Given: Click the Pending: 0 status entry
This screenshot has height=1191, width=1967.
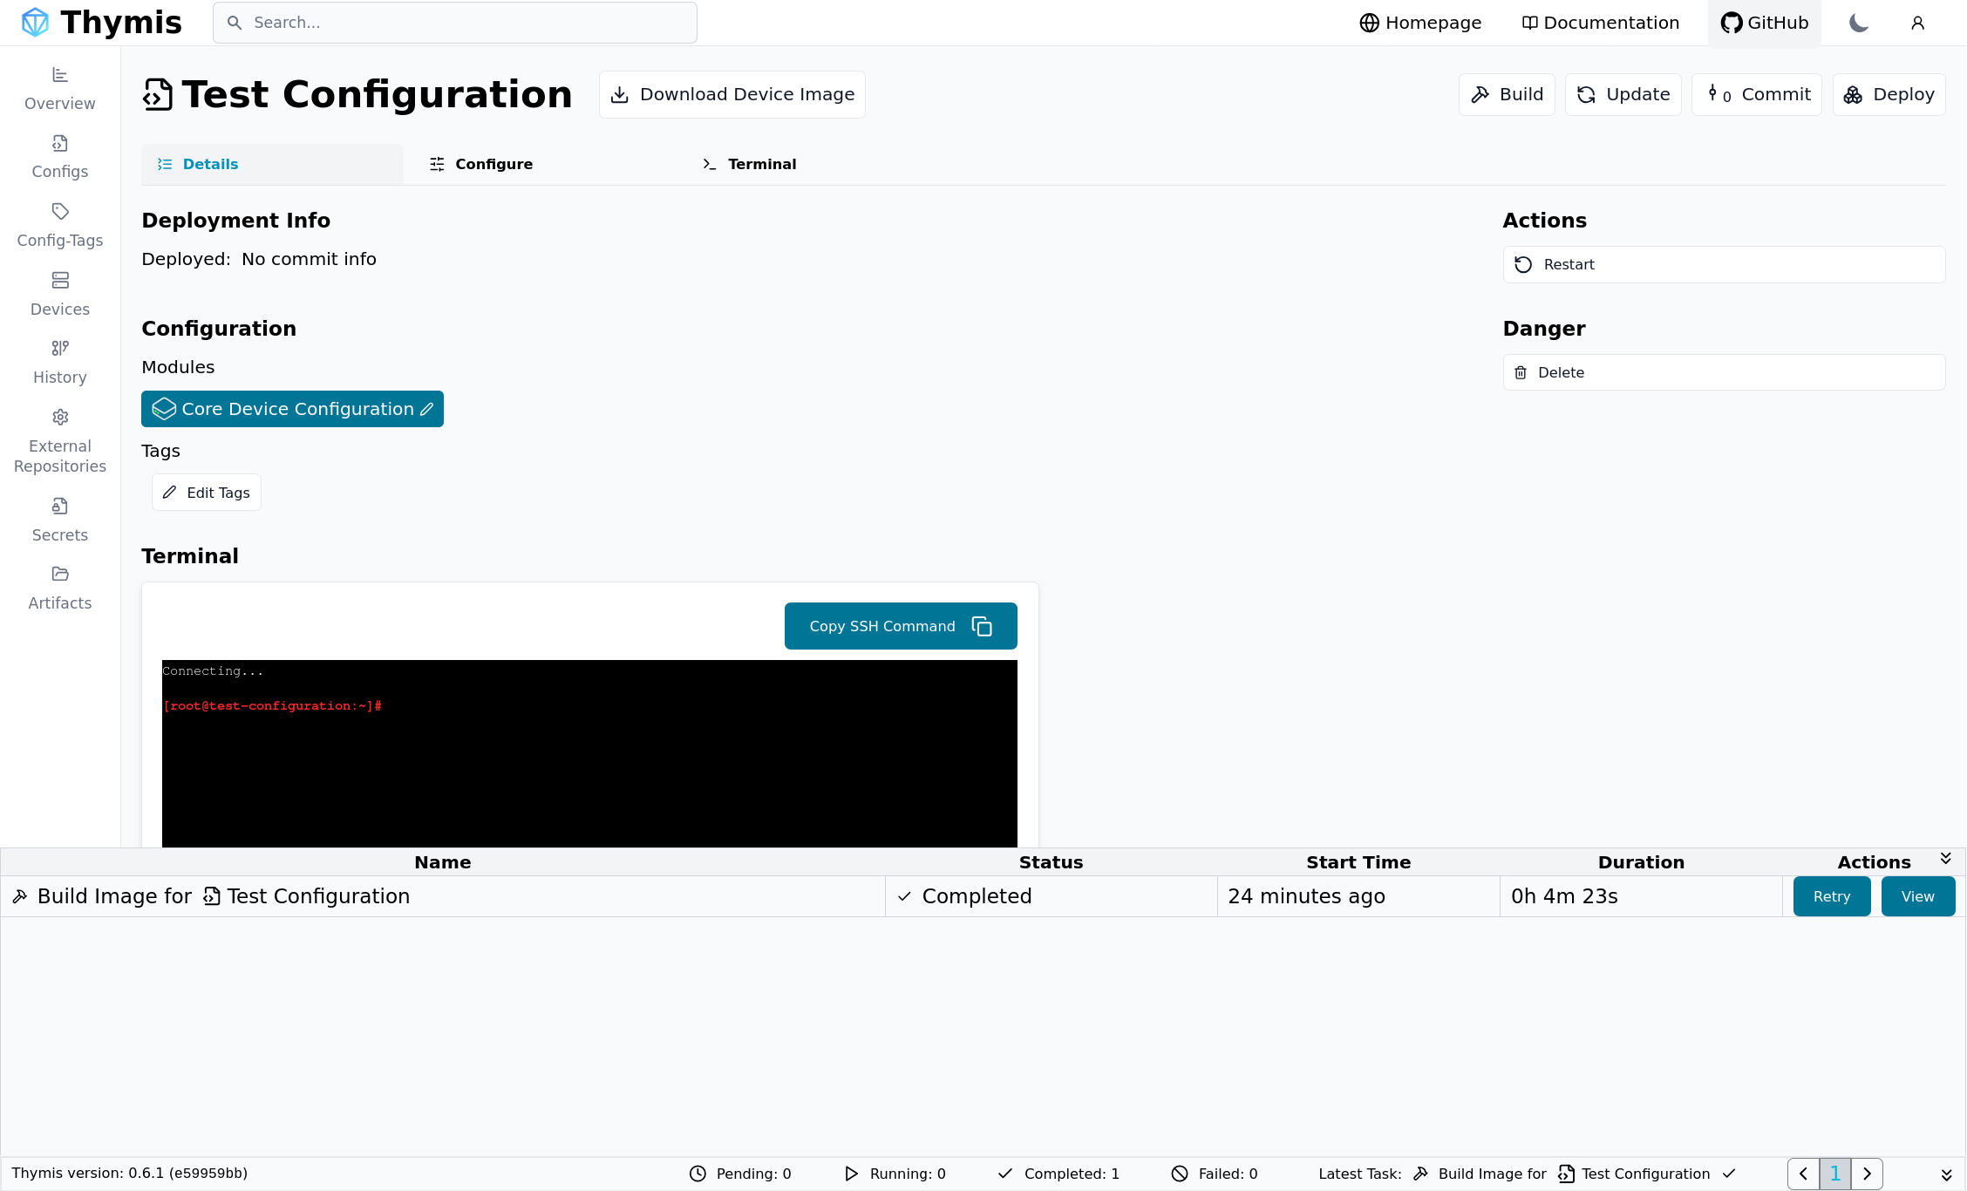Looking at the screenshot, I should tap(740, 1174).
